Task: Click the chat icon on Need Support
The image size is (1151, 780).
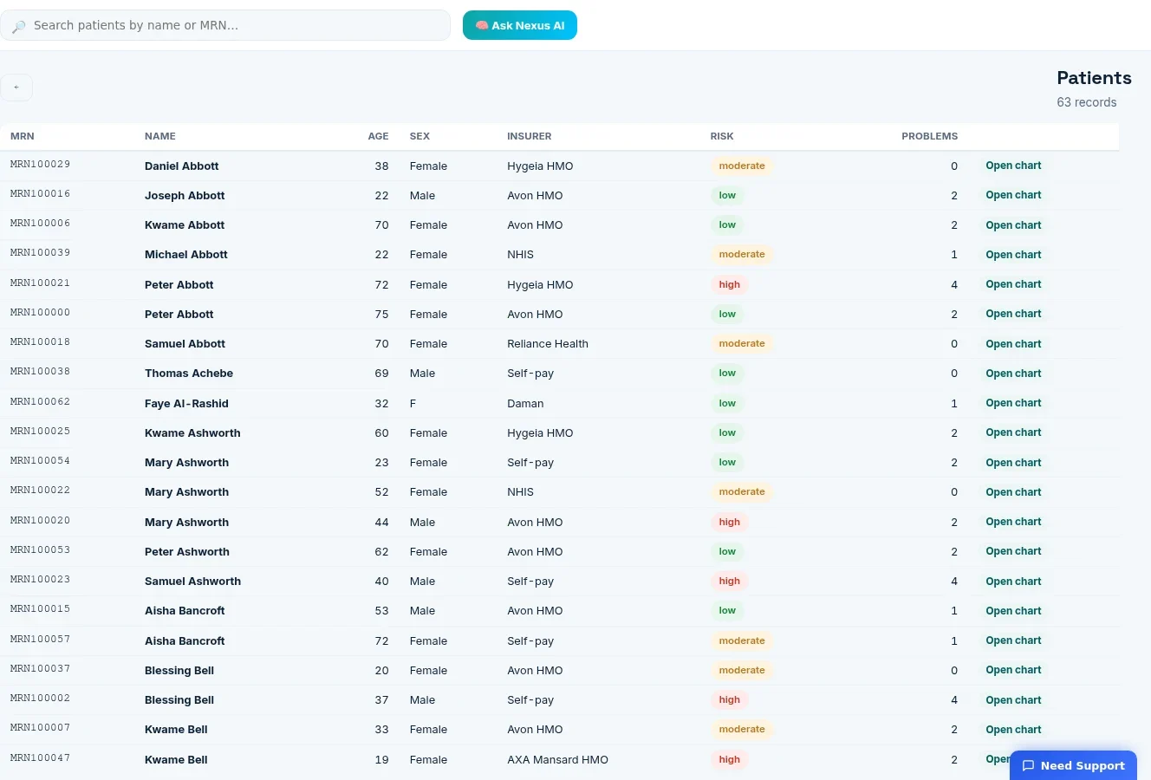Action: tap(1028, 765)
